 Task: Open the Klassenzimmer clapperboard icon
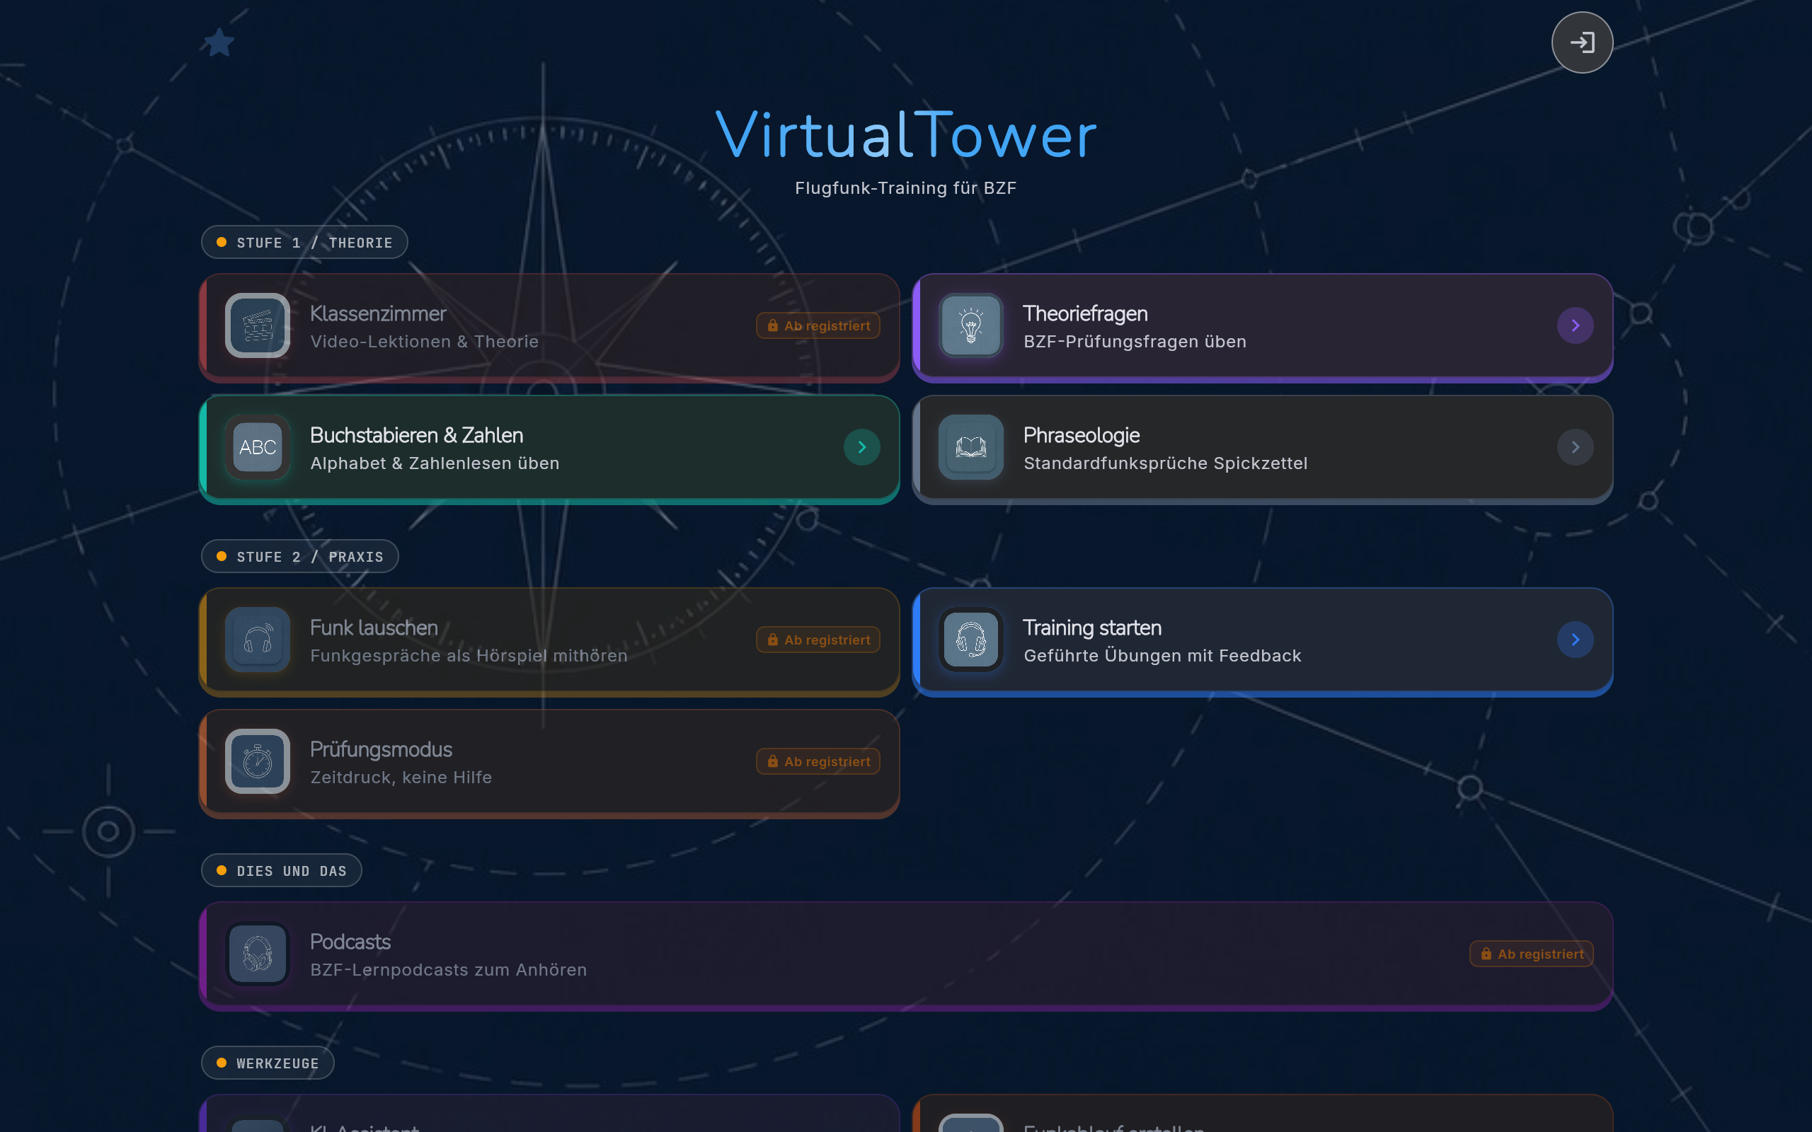258,325
